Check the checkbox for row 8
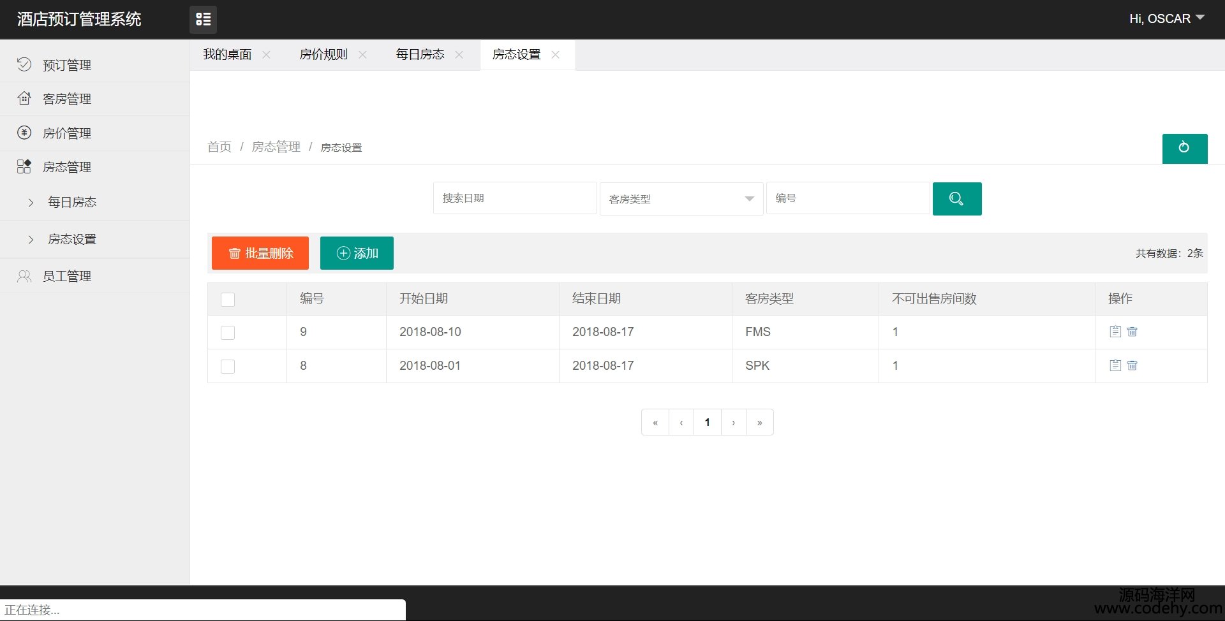1225x621 pixels. [228, 367]
